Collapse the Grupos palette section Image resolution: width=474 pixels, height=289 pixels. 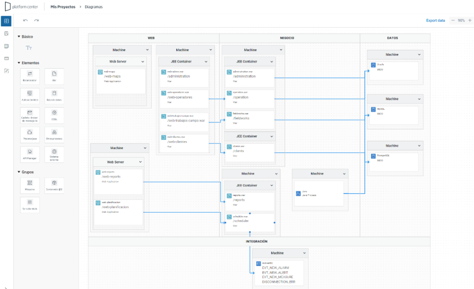click(x=19, y=172)
